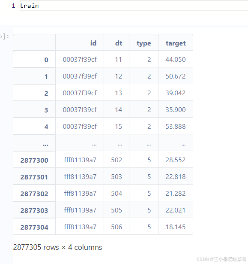The width and height of the screenshot is (248, 264).
Task: Click row index 2
Action: (46, 93)
